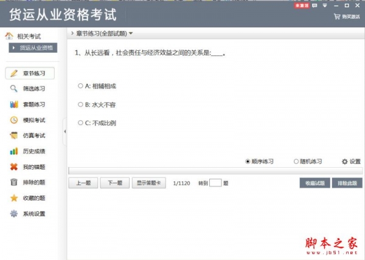365x260 pixels.
Task: Click the trash bin icon for 排除的题
Action: pyautogui.click(x=14, y=182)
